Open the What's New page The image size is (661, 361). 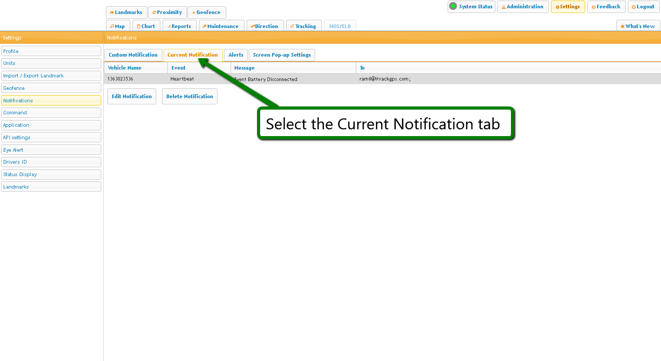click(638, 26)
